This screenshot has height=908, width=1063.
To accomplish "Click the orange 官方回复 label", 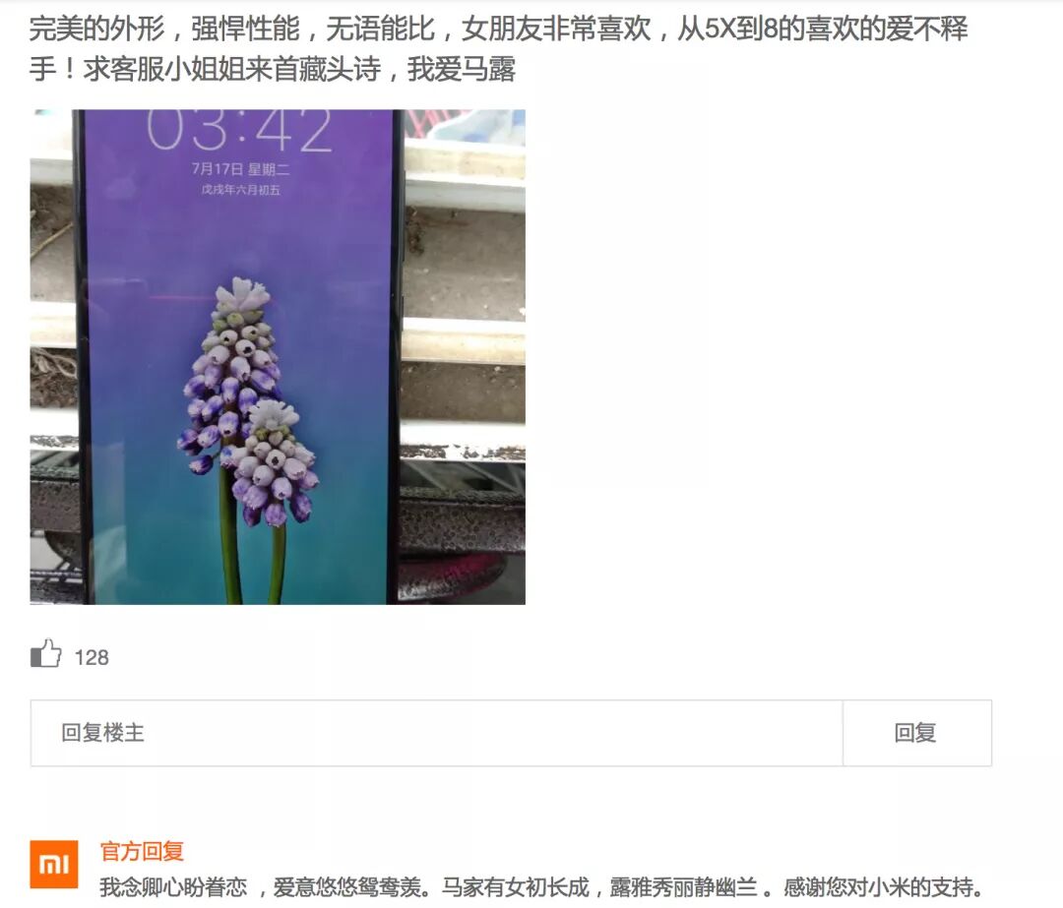I will [x=142, y=851].
